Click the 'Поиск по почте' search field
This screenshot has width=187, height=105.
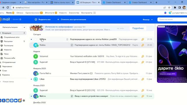pos(172,20)
